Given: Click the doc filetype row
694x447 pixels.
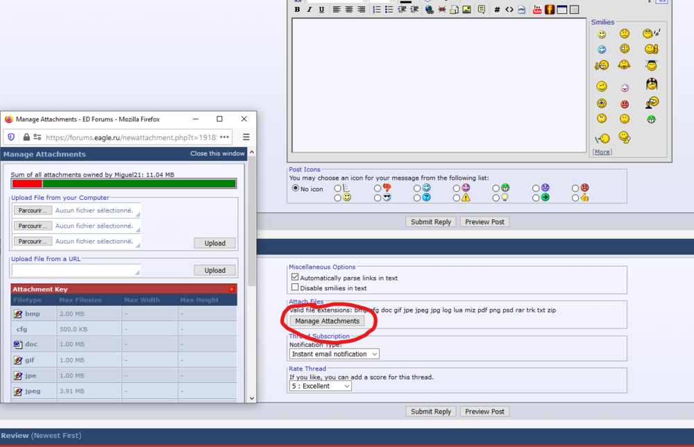Looking at the screenshot, I should coord(124,344).
